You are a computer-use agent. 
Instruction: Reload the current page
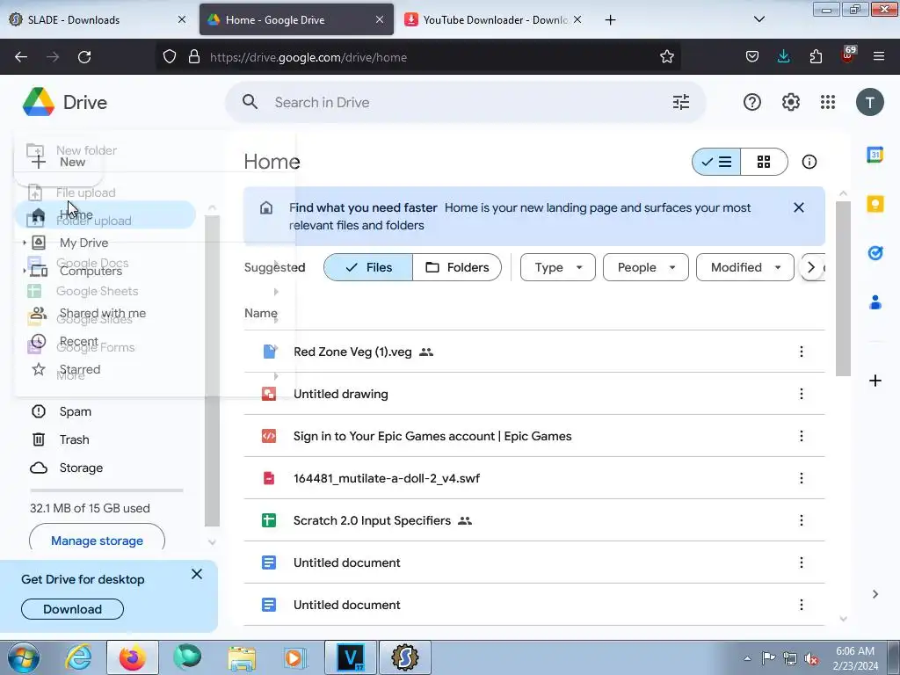point(84,57)
